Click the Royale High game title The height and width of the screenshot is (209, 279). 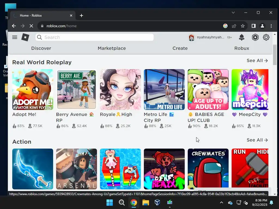pos(116,115)
